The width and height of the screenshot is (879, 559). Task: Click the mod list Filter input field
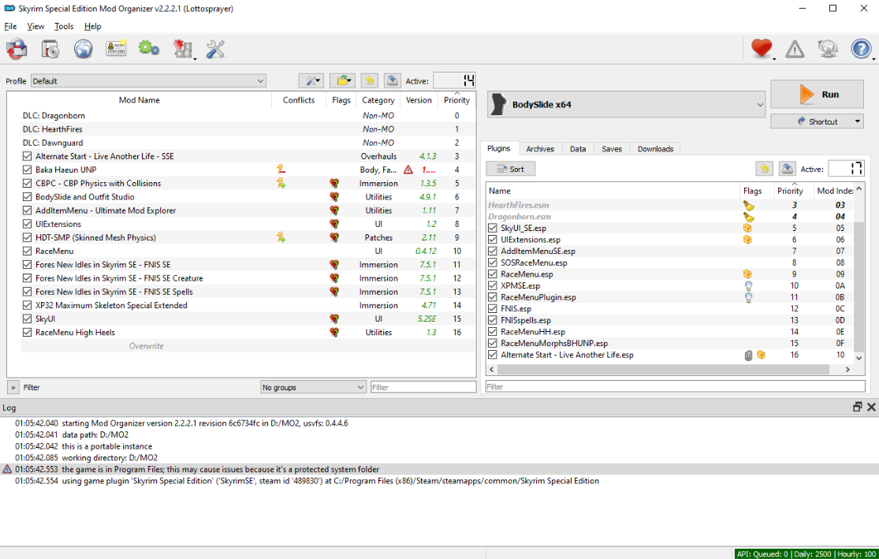click(x=423, y=387)
